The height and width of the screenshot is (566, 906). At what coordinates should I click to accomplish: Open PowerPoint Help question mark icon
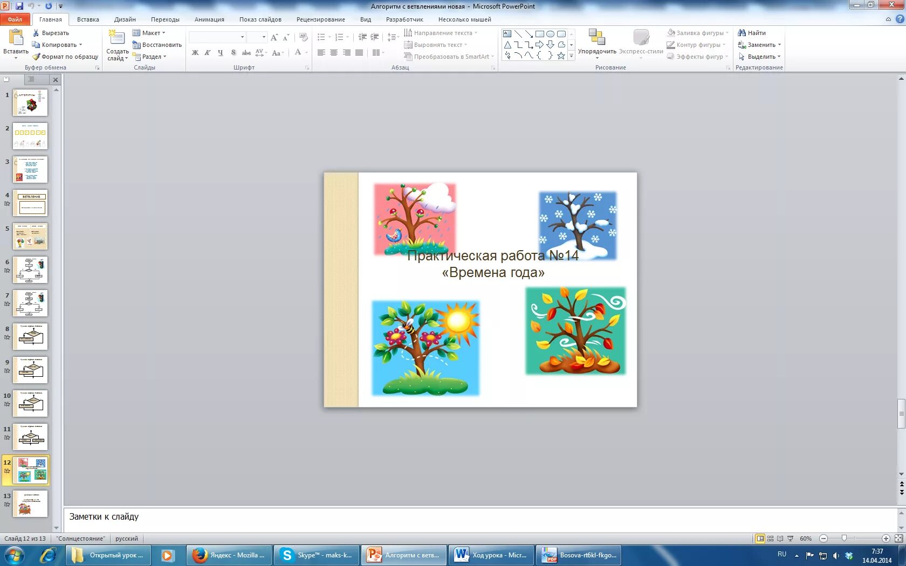[x=900, y=19]
